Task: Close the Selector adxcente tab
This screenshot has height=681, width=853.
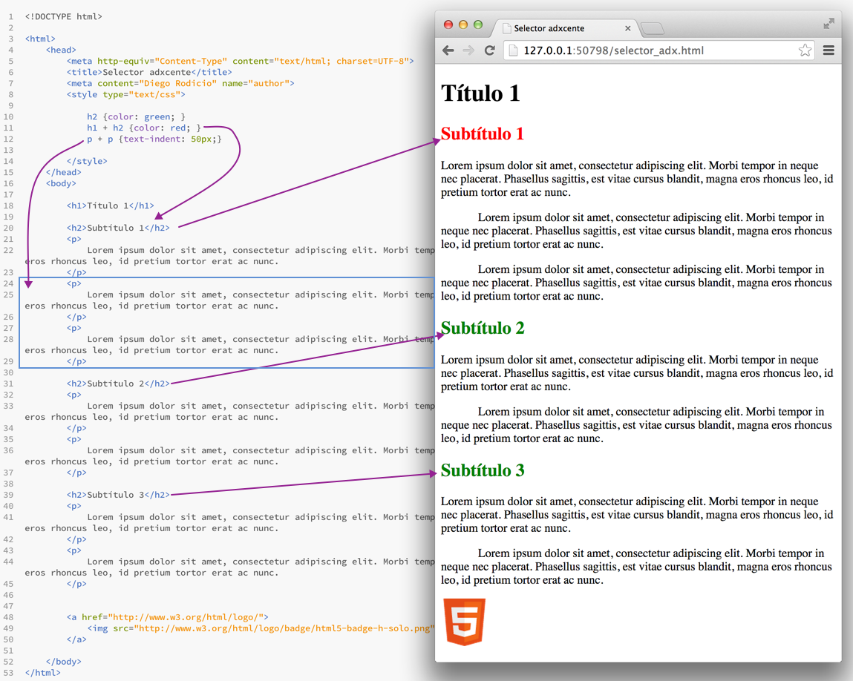Action: click(628, 28)
